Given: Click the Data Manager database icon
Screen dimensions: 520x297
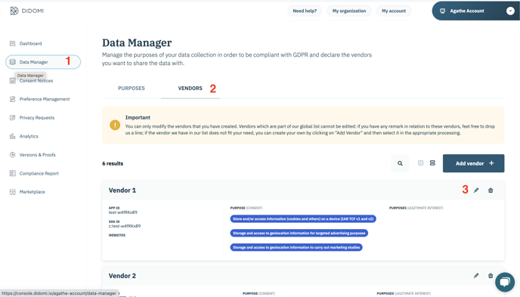Looking at the screenshot, I should [x=13, y=62].
